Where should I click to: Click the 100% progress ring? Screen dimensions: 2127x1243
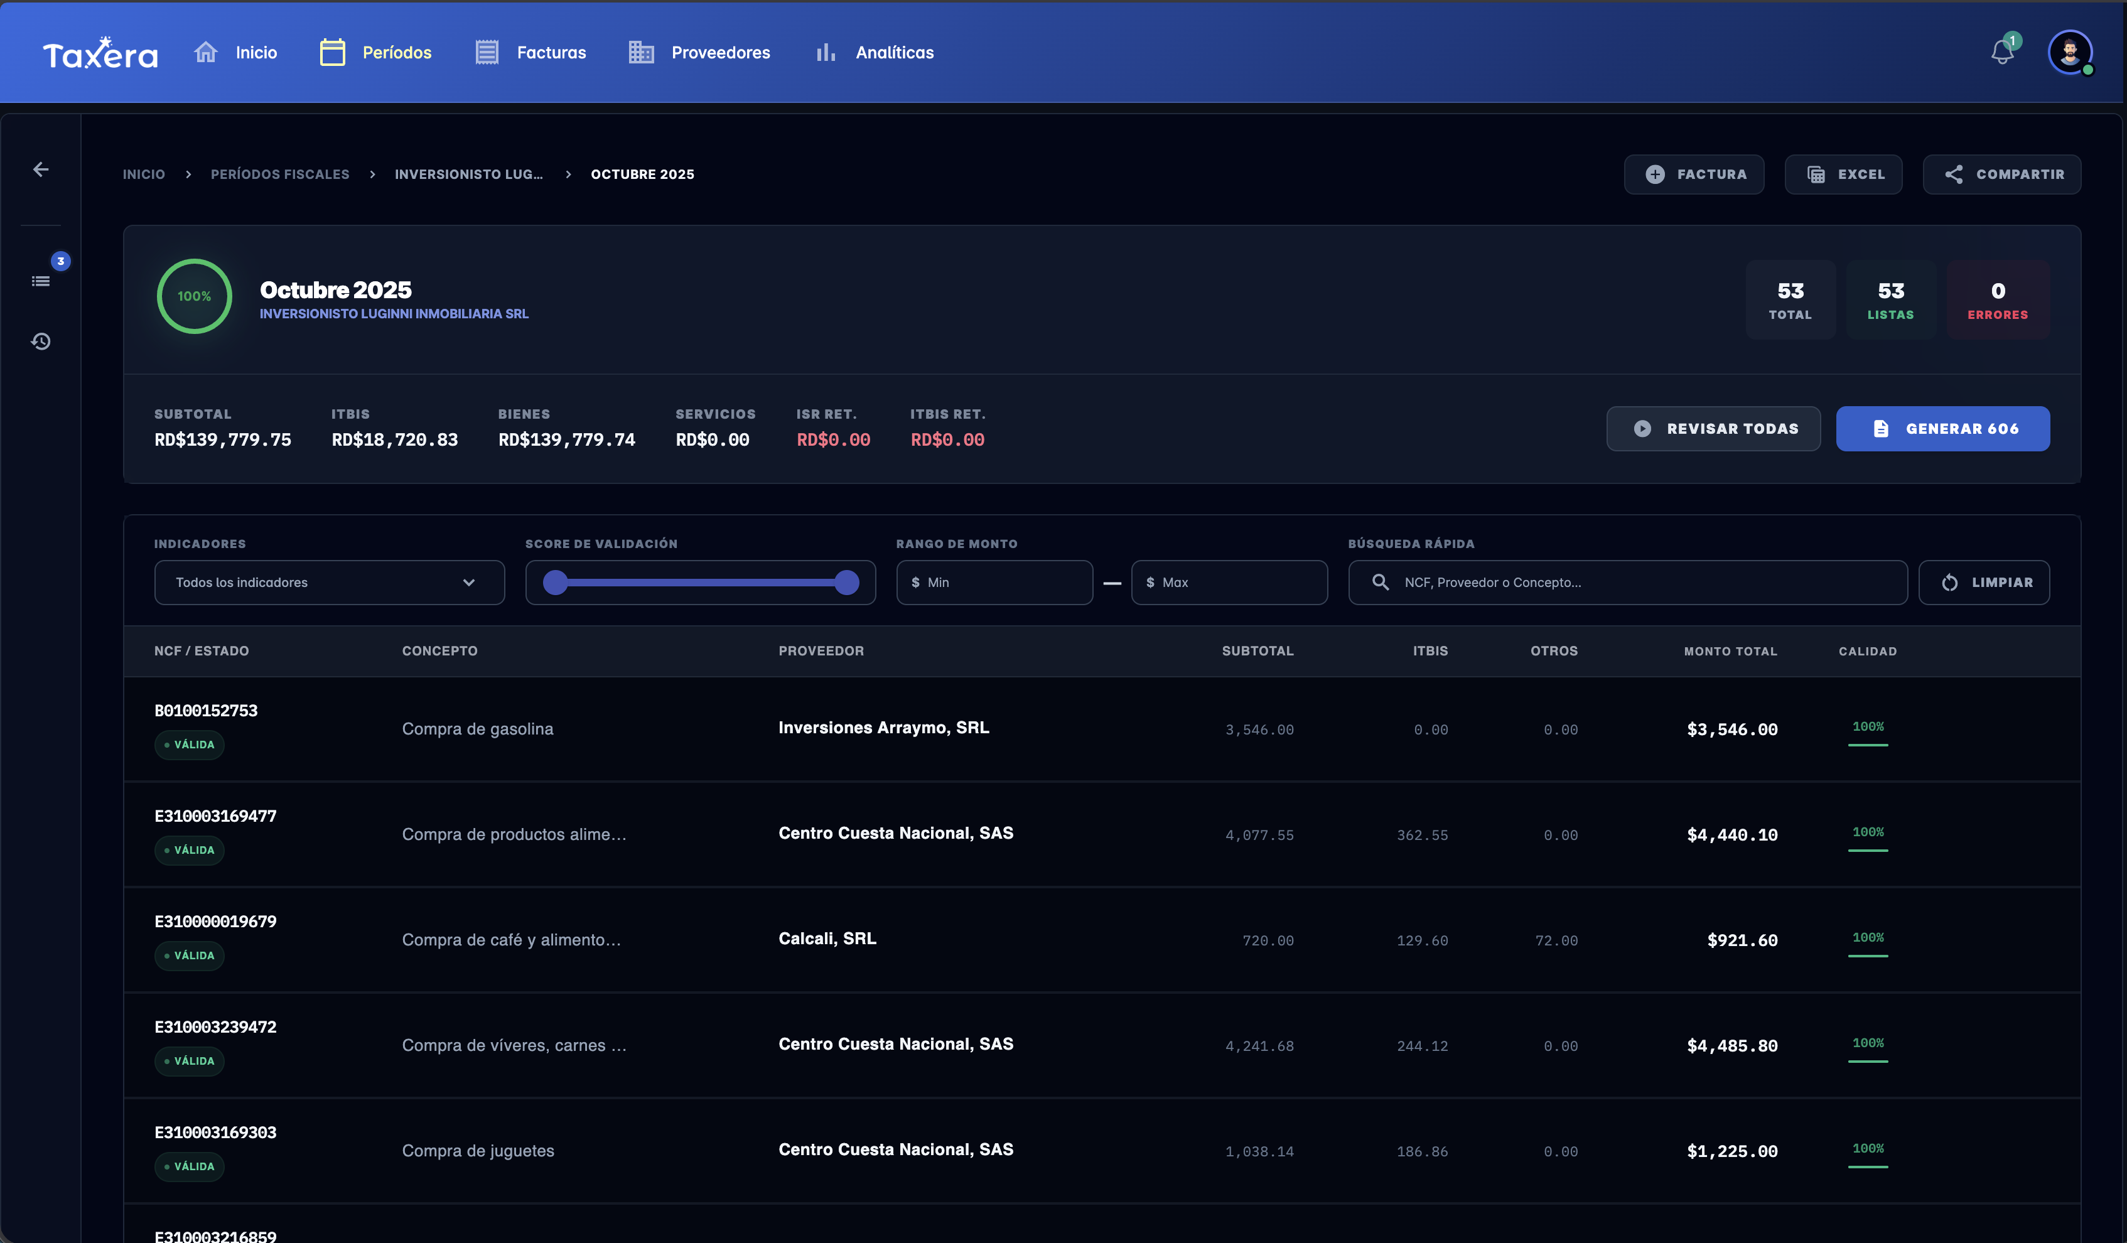coord(194,296)
